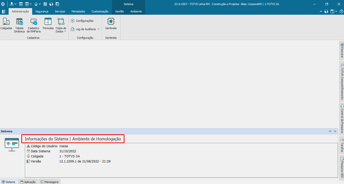Click the home icon in the title bar
Image resolution: width=344 pixels, height=184 pixels.
[x=36, y=4]
